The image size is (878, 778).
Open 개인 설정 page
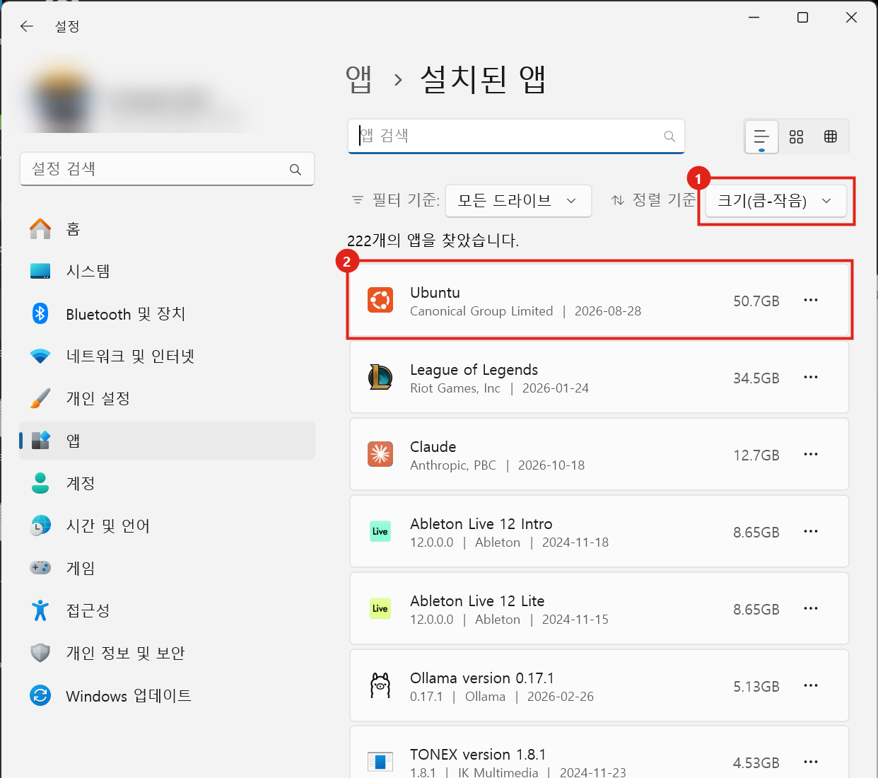coord(168,398)
